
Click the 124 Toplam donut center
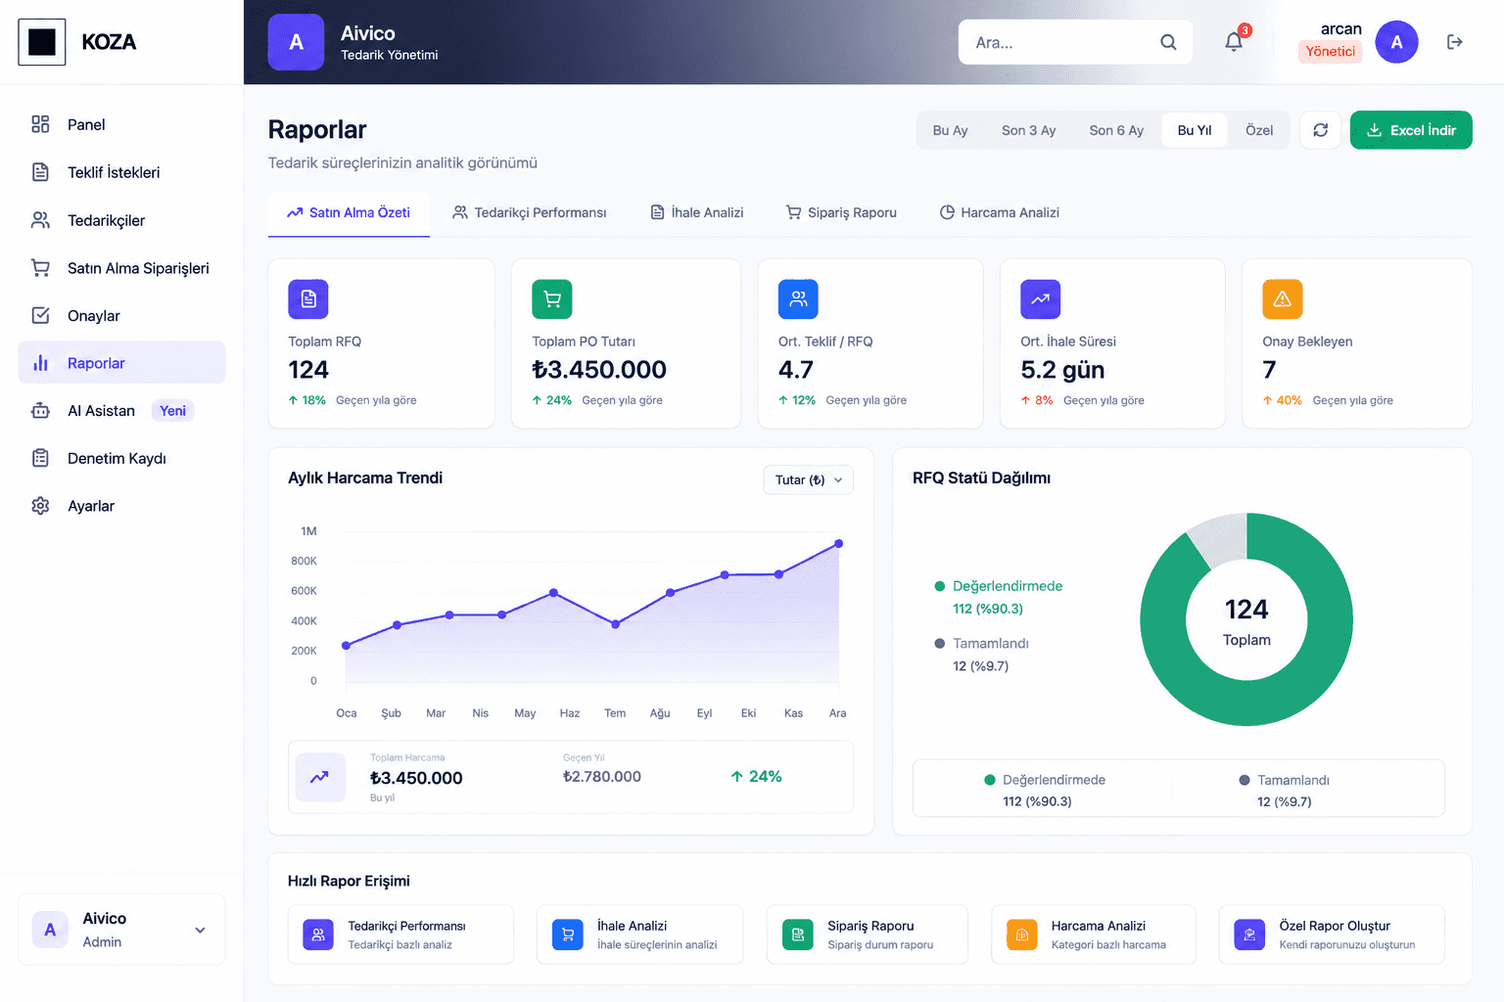(x=1246, y=621)
